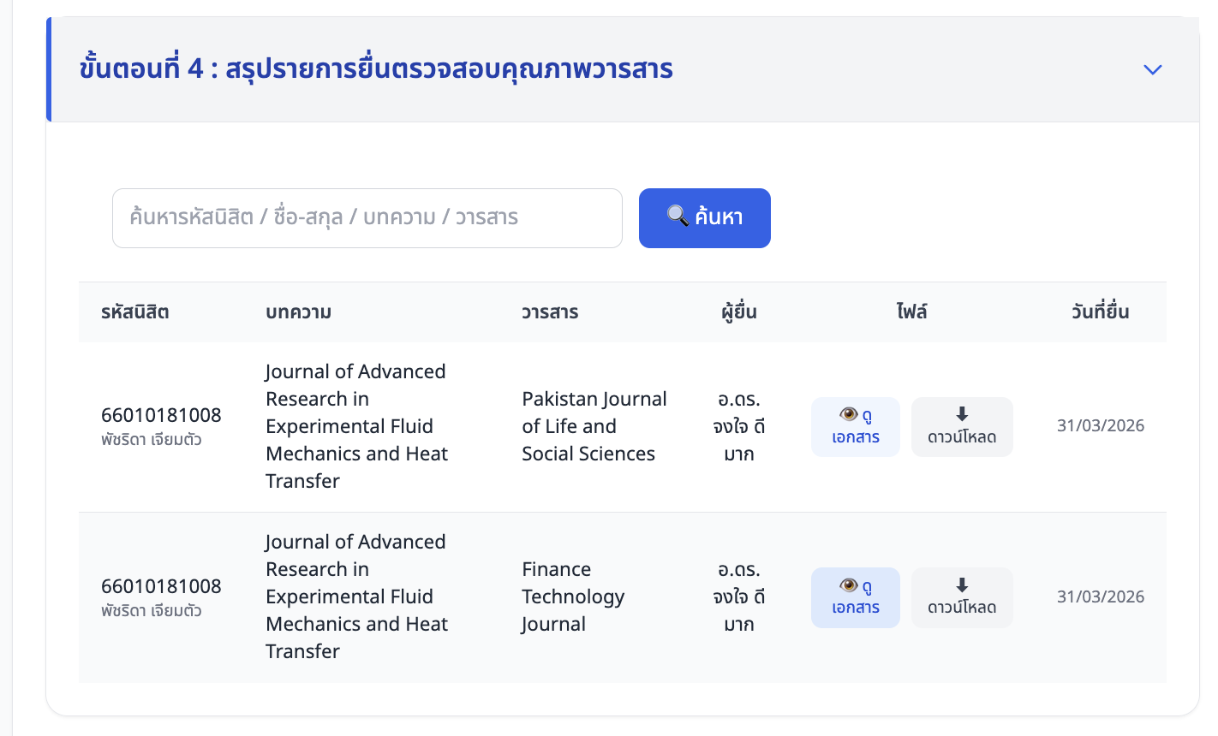Click the eye icon to view Pakistan Journal document
Image resolution: width=1218 pixels, height=736 pixels.
pos(849,413)
